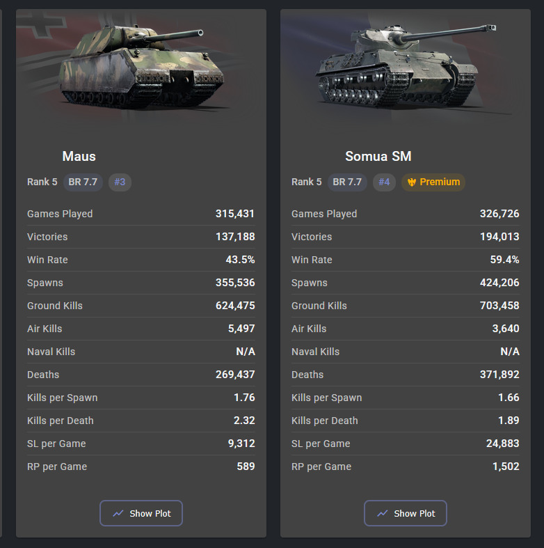Click the Rank 5 label on the Maus card
This screenshot has width=544, height=548.
click(x=42, y=182)
